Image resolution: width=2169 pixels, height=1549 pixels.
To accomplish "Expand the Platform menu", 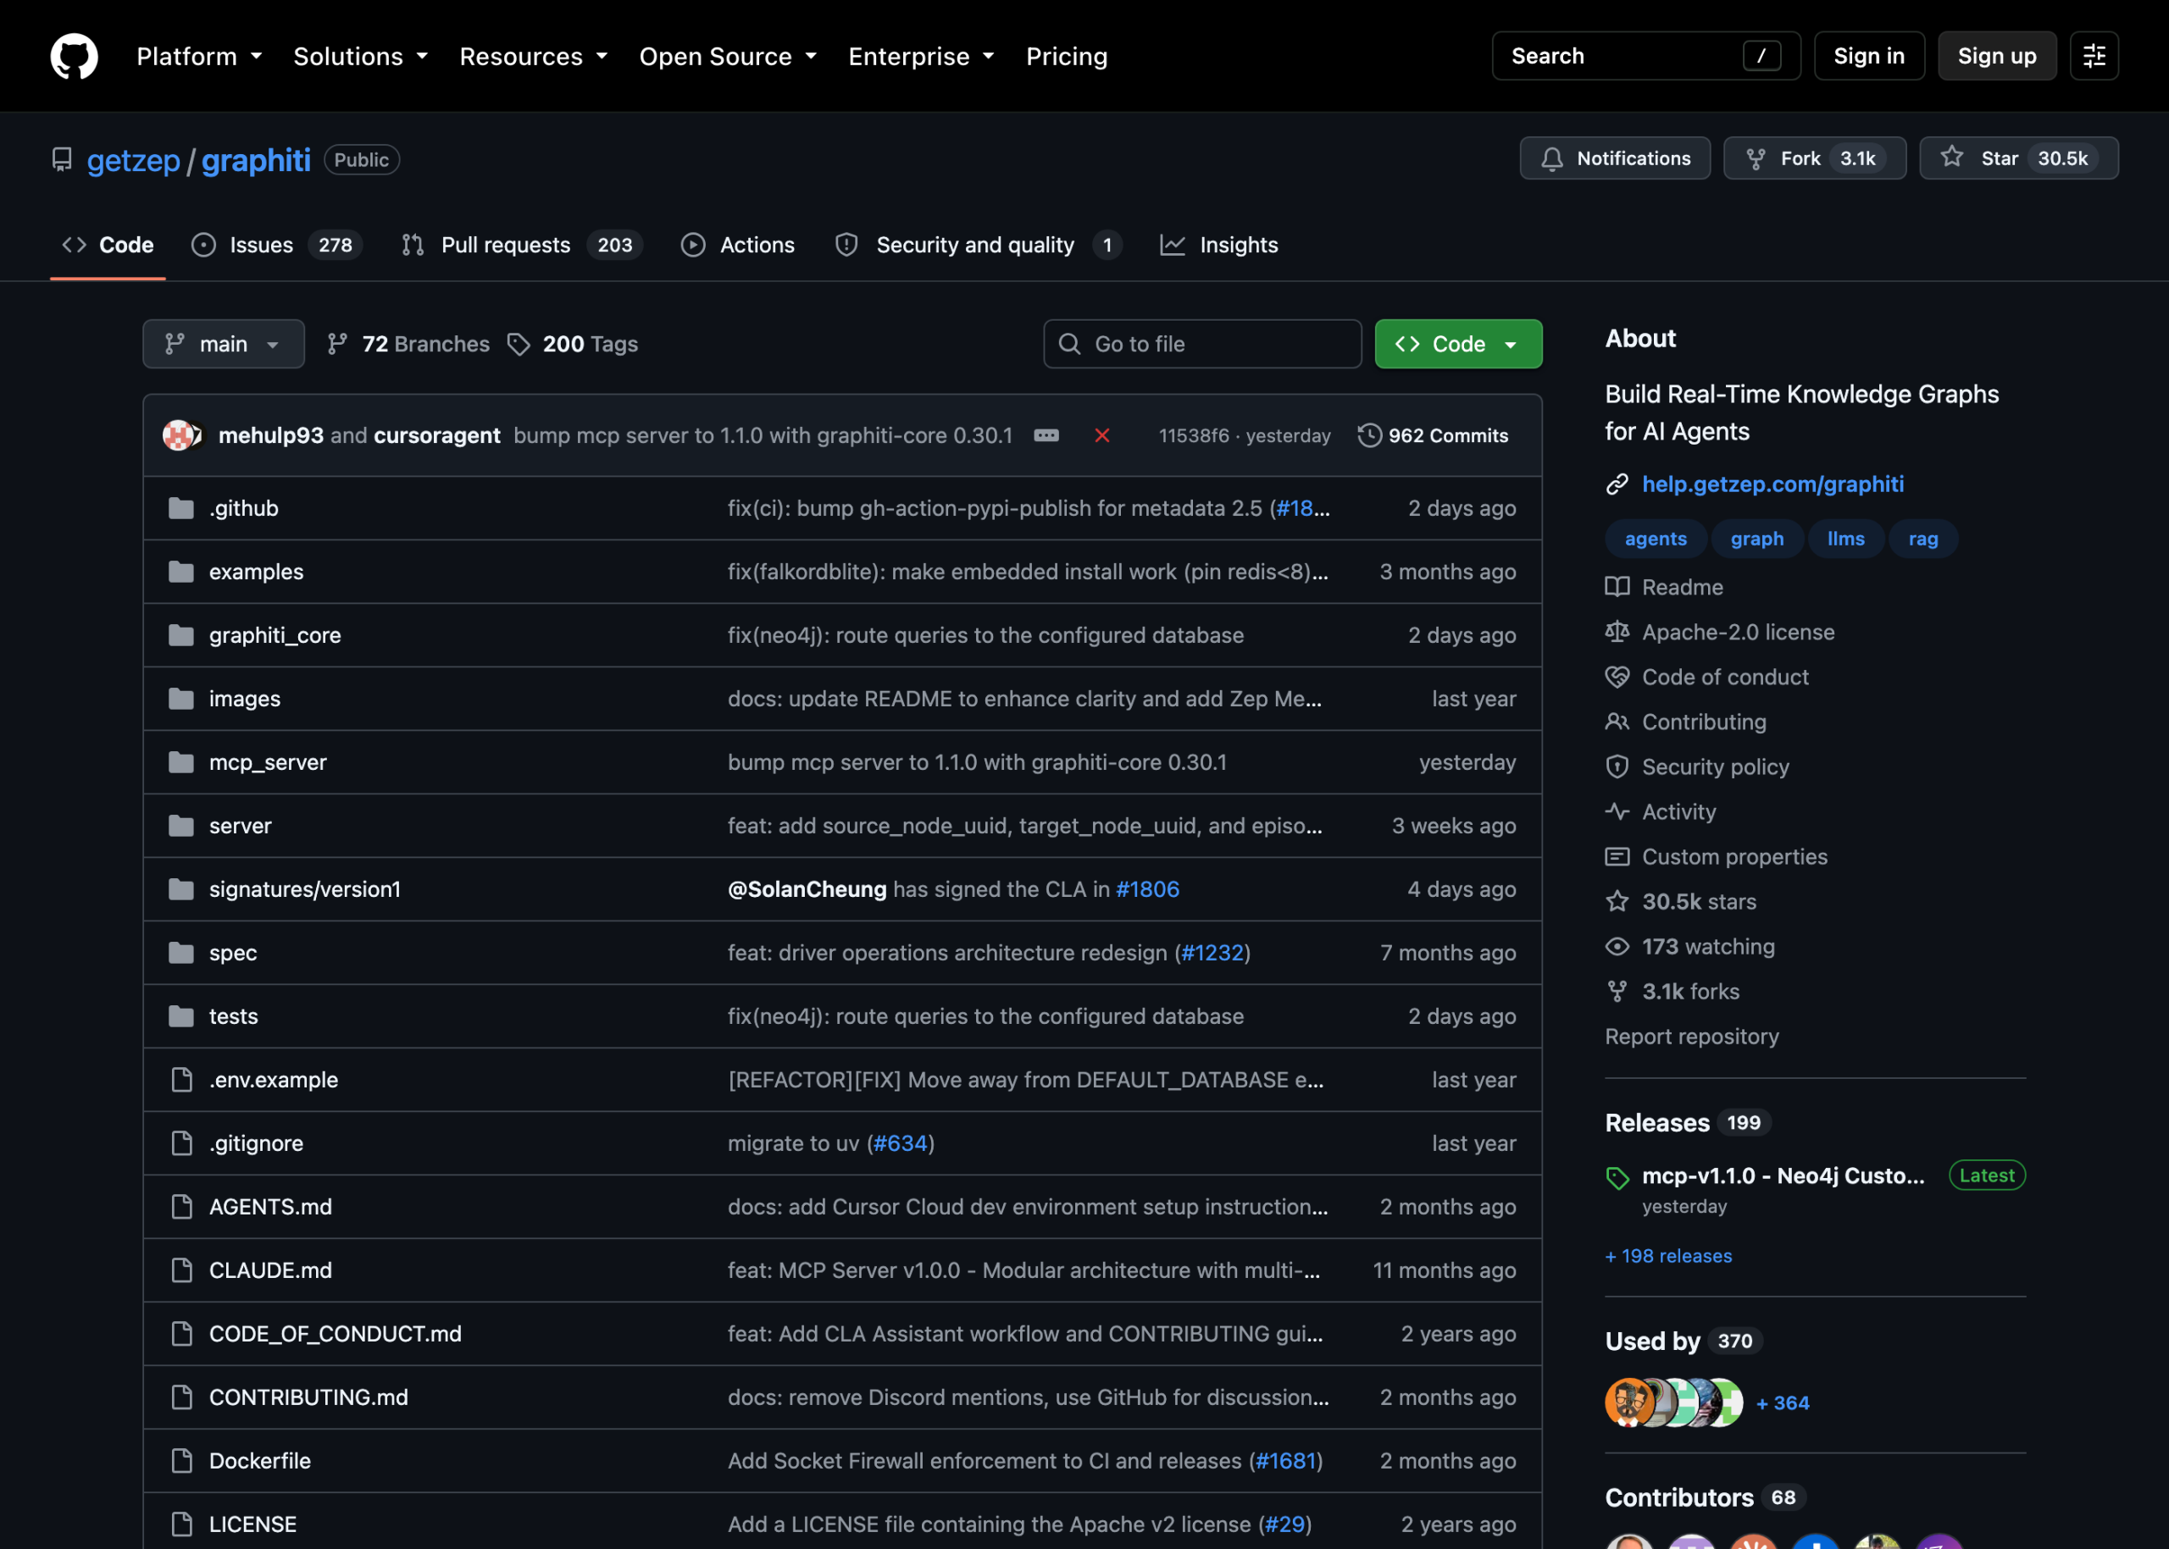I will 199,56.
